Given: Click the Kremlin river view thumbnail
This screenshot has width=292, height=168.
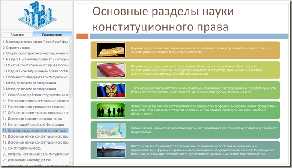Looking at the screenshot, I should coord(111,150).
